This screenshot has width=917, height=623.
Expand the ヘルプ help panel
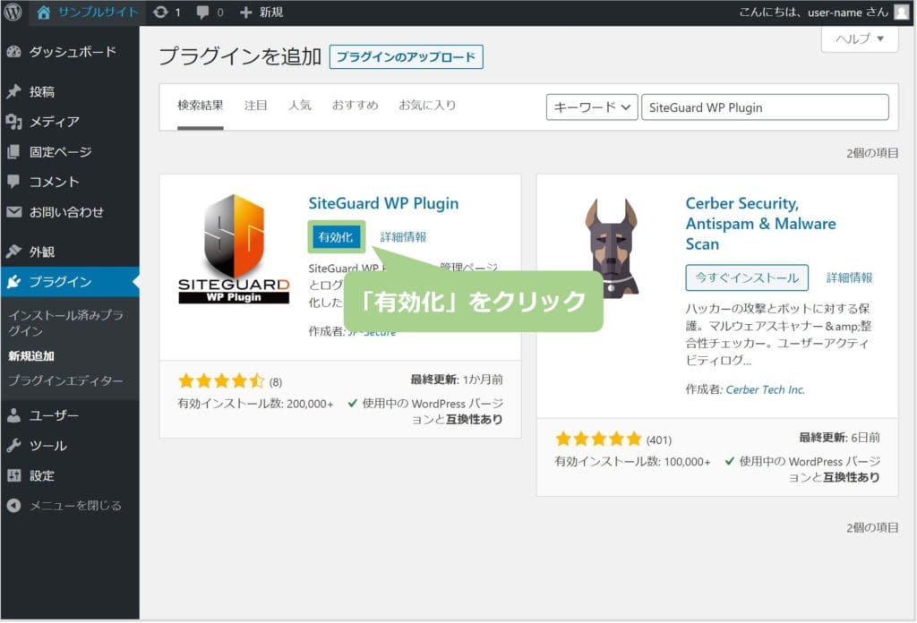point(860,39)
